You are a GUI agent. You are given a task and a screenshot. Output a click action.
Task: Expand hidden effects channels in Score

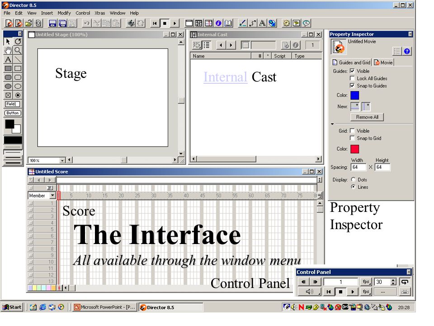(x=320, y=180)
